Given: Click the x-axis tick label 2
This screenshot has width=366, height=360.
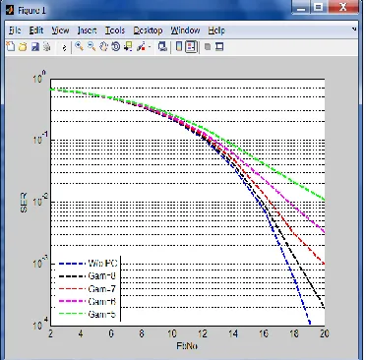Looking at the screenshot, I should click(x=50, y=333).
